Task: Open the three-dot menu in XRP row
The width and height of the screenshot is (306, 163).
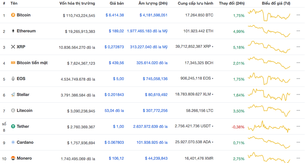Action: (x=298, y=47)
